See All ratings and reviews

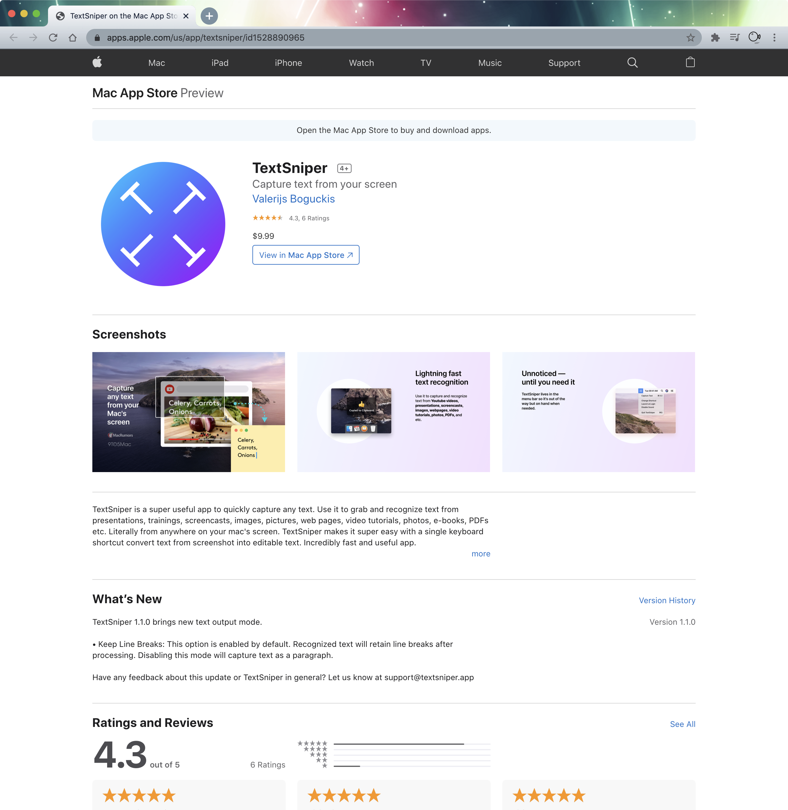[682, 724]
